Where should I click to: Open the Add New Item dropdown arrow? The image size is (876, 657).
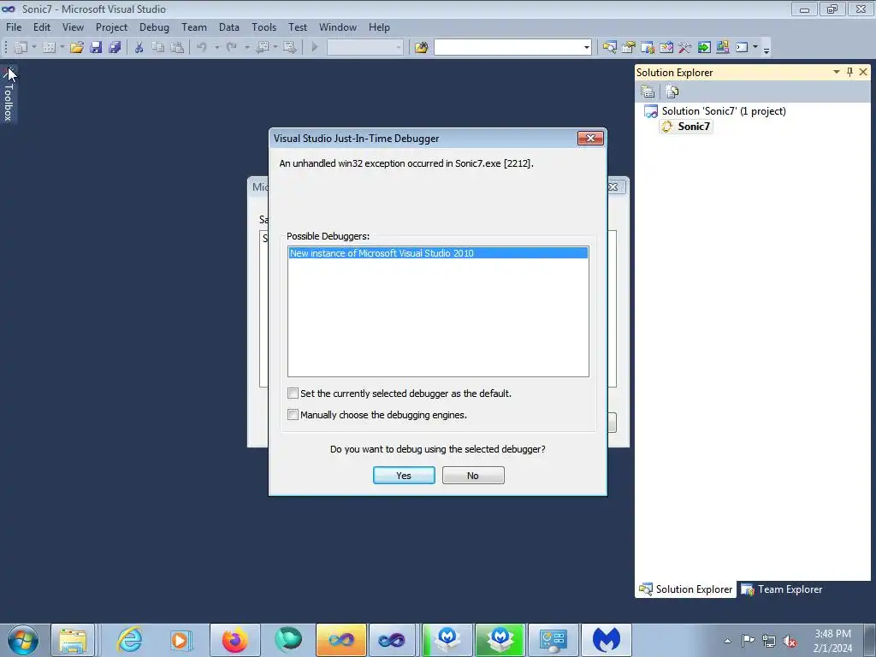[x=62, y=48]
